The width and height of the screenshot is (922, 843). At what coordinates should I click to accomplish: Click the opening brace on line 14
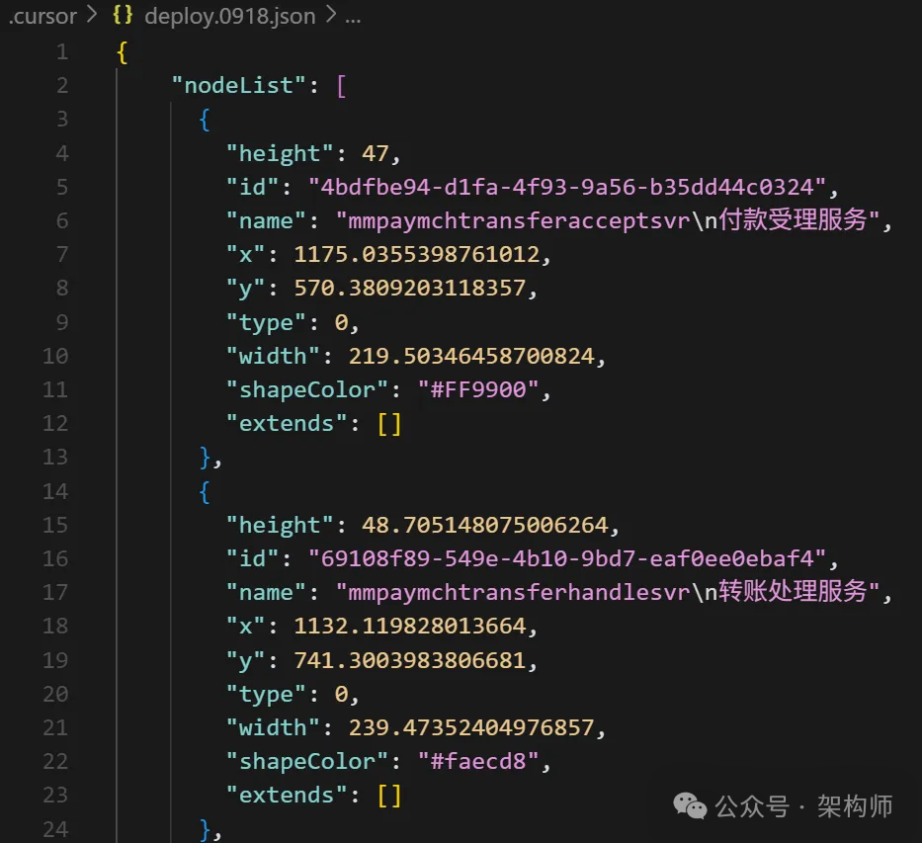205,491
